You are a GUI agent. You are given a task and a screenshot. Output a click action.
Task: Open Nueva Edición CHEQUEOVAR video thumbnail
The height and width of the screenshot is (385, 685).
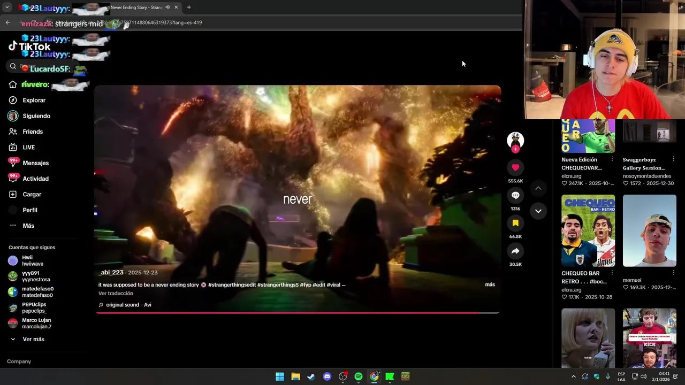588,136
